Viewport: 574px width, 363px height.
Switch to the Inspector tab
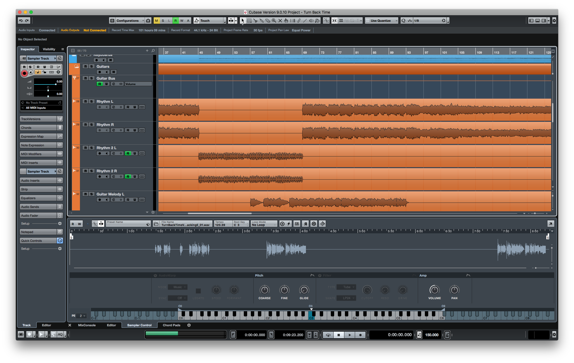tap(28, 49)
